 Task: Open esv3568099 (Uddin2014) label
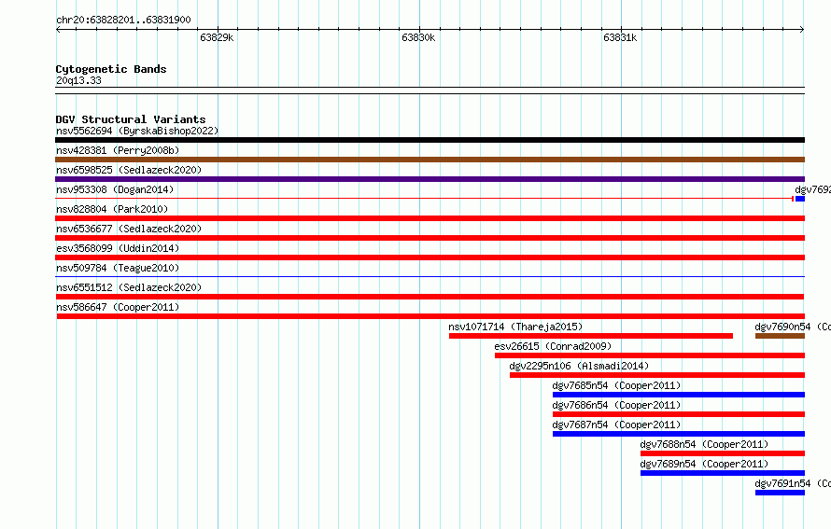pos(118,248)
